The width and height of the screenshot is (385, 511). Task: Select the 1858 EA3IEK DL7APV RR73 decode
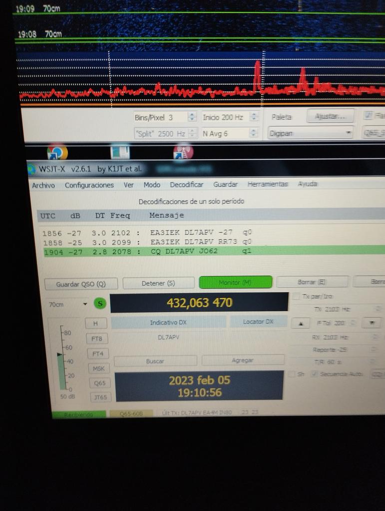point(147,242)
